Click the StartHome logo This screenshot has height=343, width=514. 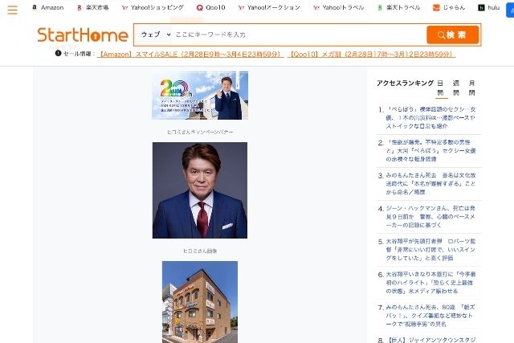click(83, 35)
